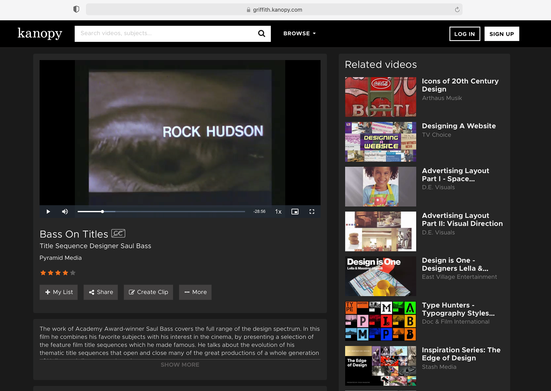Screen dimensions: 551x391
Task: Click the video frame showing Rock Hudson
Action: click(180, 132)
